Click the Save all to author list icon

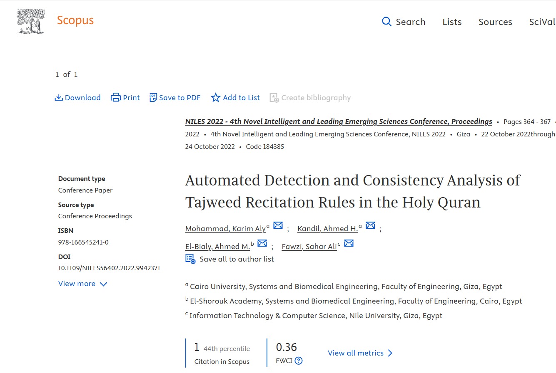click(190, 259)
